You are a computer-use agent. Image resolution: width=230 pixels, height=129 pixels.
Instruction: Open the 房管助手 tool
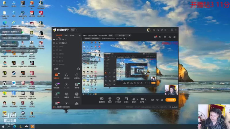pos(66,76)
